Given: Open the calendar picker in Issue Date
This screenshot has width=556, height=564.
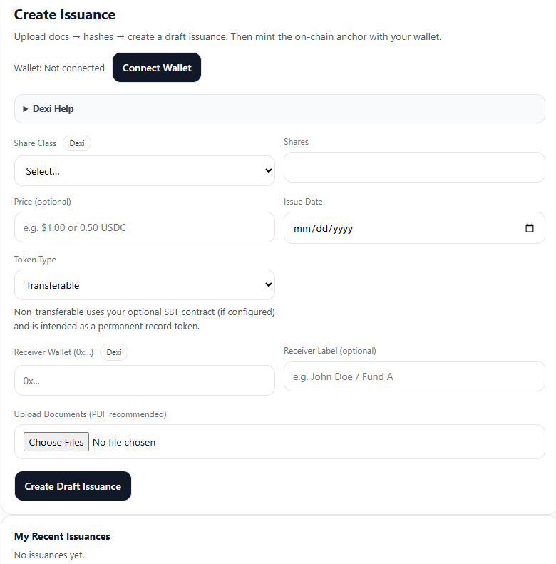Looking at the screenshot, I should 529,228.
